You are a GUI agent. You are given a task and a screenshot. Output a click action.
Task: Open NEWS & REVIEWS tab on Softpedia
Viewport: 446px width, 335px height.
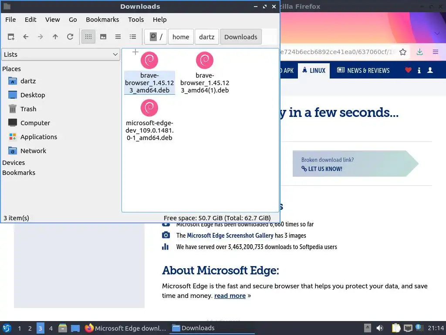click(x=363, y=71)
